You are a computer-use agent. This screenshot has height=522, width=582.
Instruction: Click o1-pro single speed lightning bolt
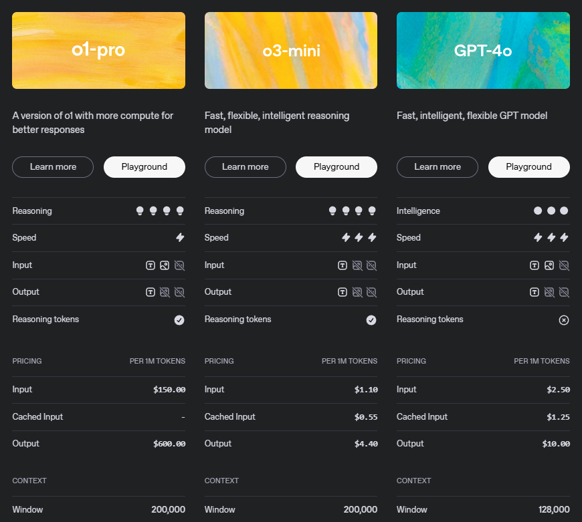pos(180,237)
